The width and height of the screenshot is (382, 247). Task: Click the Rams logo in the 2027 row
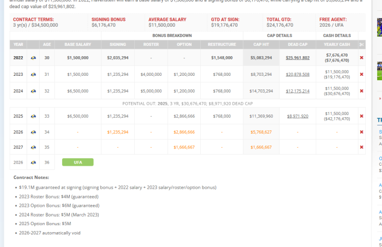pos(33,147)
